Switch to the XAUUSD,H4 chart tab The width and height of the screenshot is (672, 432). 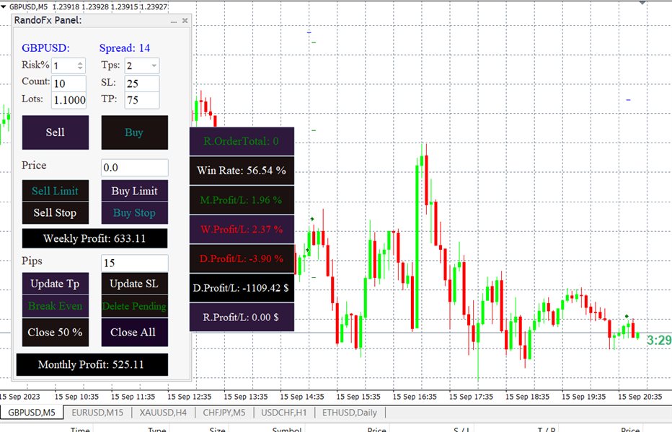click(x=163, y=413)
